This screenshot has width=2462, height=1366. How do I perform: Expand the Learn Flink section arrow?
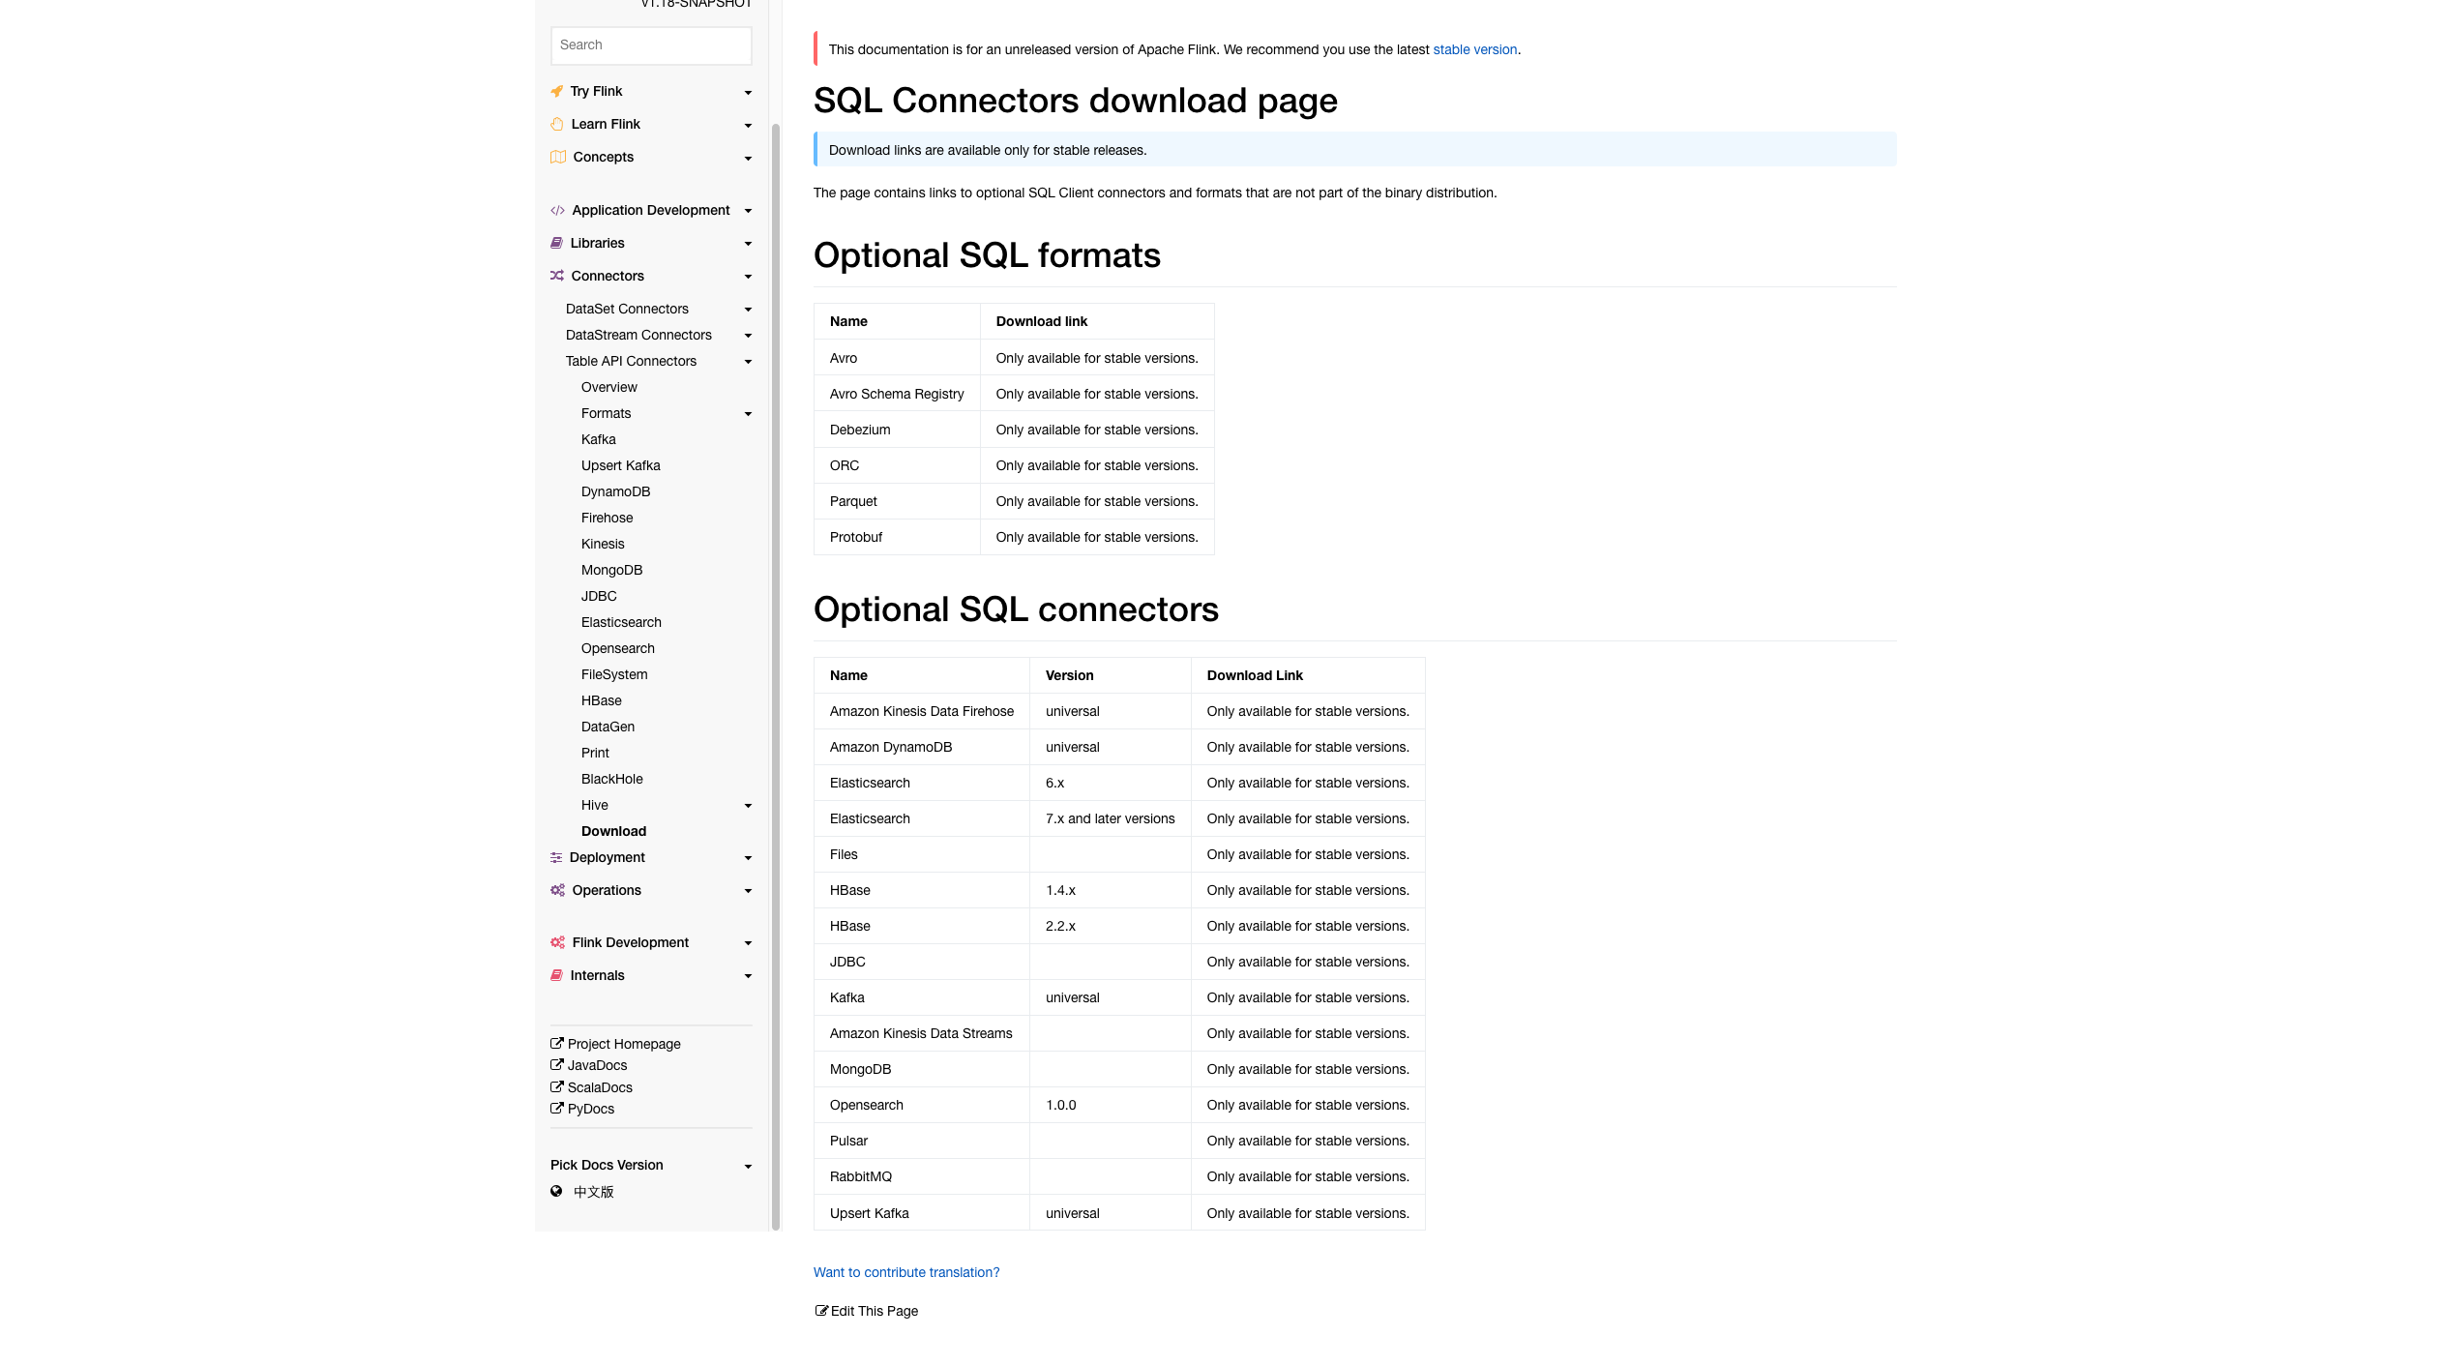pos(748,125)
